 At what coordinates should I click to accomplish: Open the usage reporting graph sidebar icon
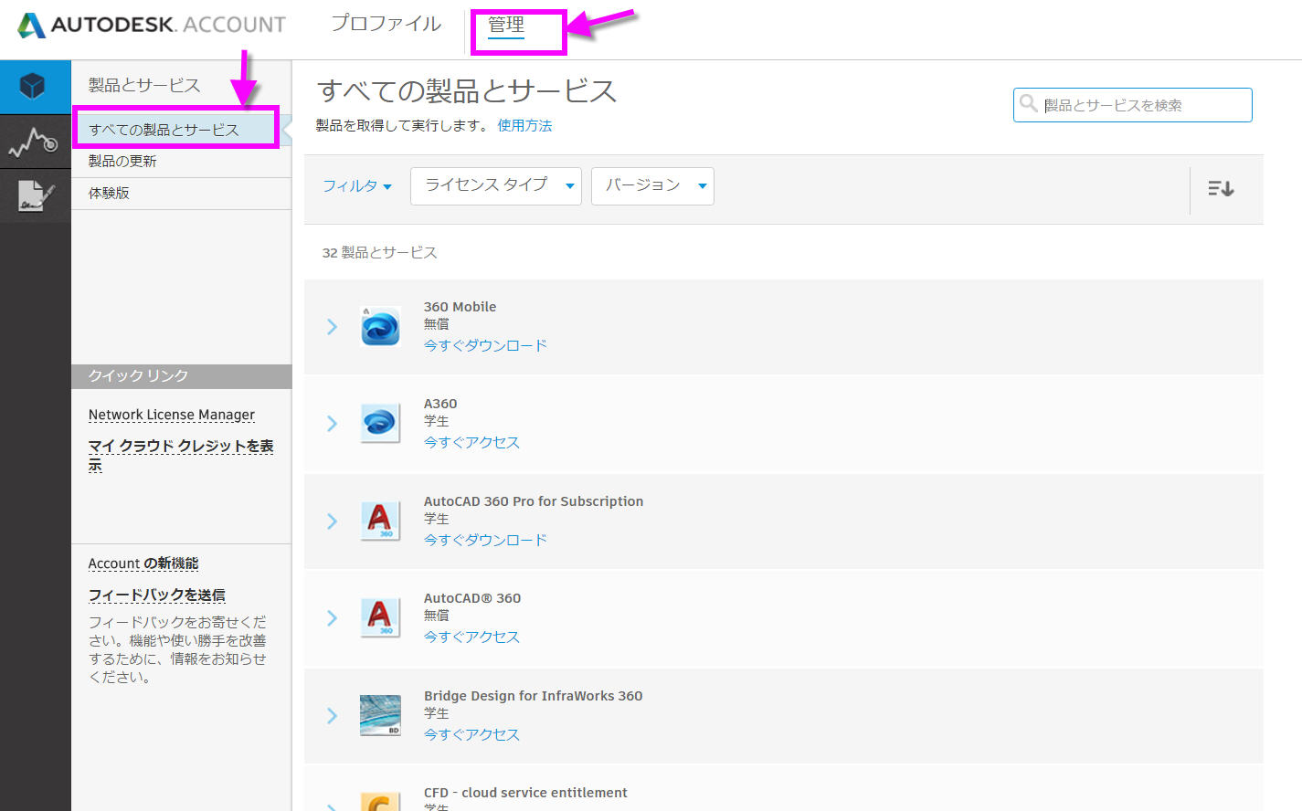pos(35,142)
